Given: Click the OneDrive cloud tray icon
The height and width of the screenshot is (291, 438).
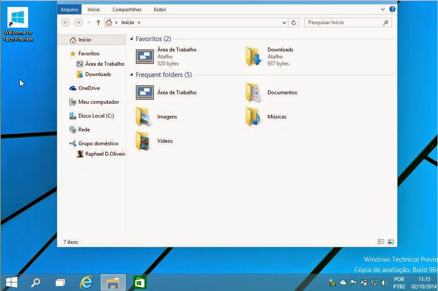Looking at the screenshot, I should pos(343,283).
